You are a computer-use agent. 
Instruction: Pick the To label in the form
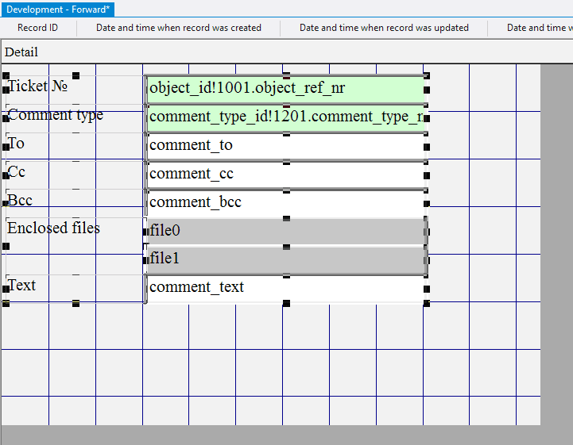16,144
